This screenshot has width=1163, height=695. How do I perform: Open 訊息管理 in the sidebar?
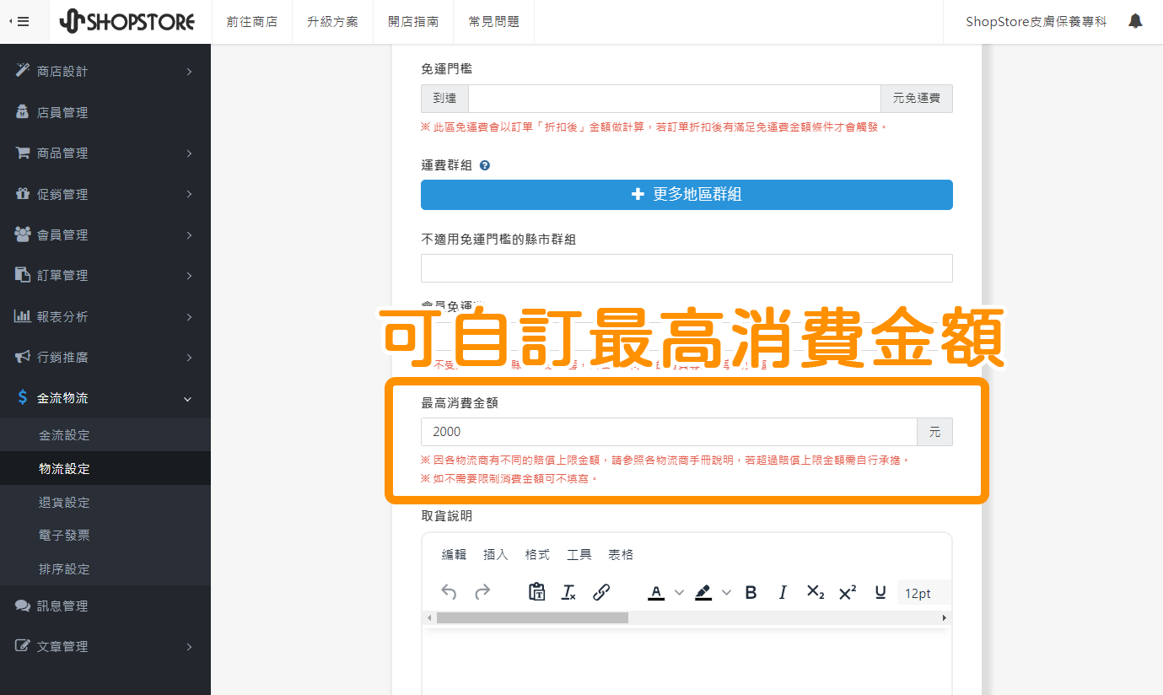[105, 606]
